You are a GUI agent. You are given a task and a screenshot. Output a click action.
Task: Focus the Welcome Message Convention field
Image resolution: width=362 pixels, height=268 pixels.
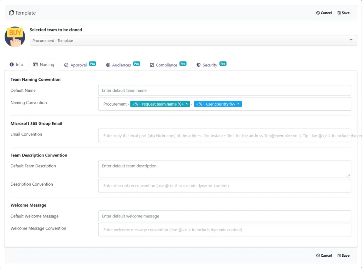click(224, 230)
